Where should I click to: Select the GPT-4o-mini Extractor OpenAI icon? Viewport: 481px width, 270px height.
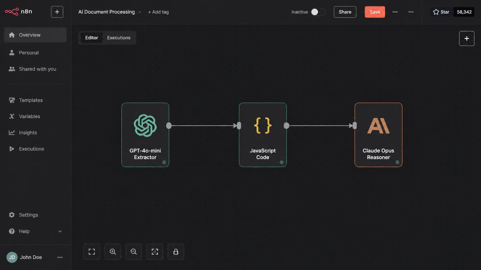click(145, 126)
